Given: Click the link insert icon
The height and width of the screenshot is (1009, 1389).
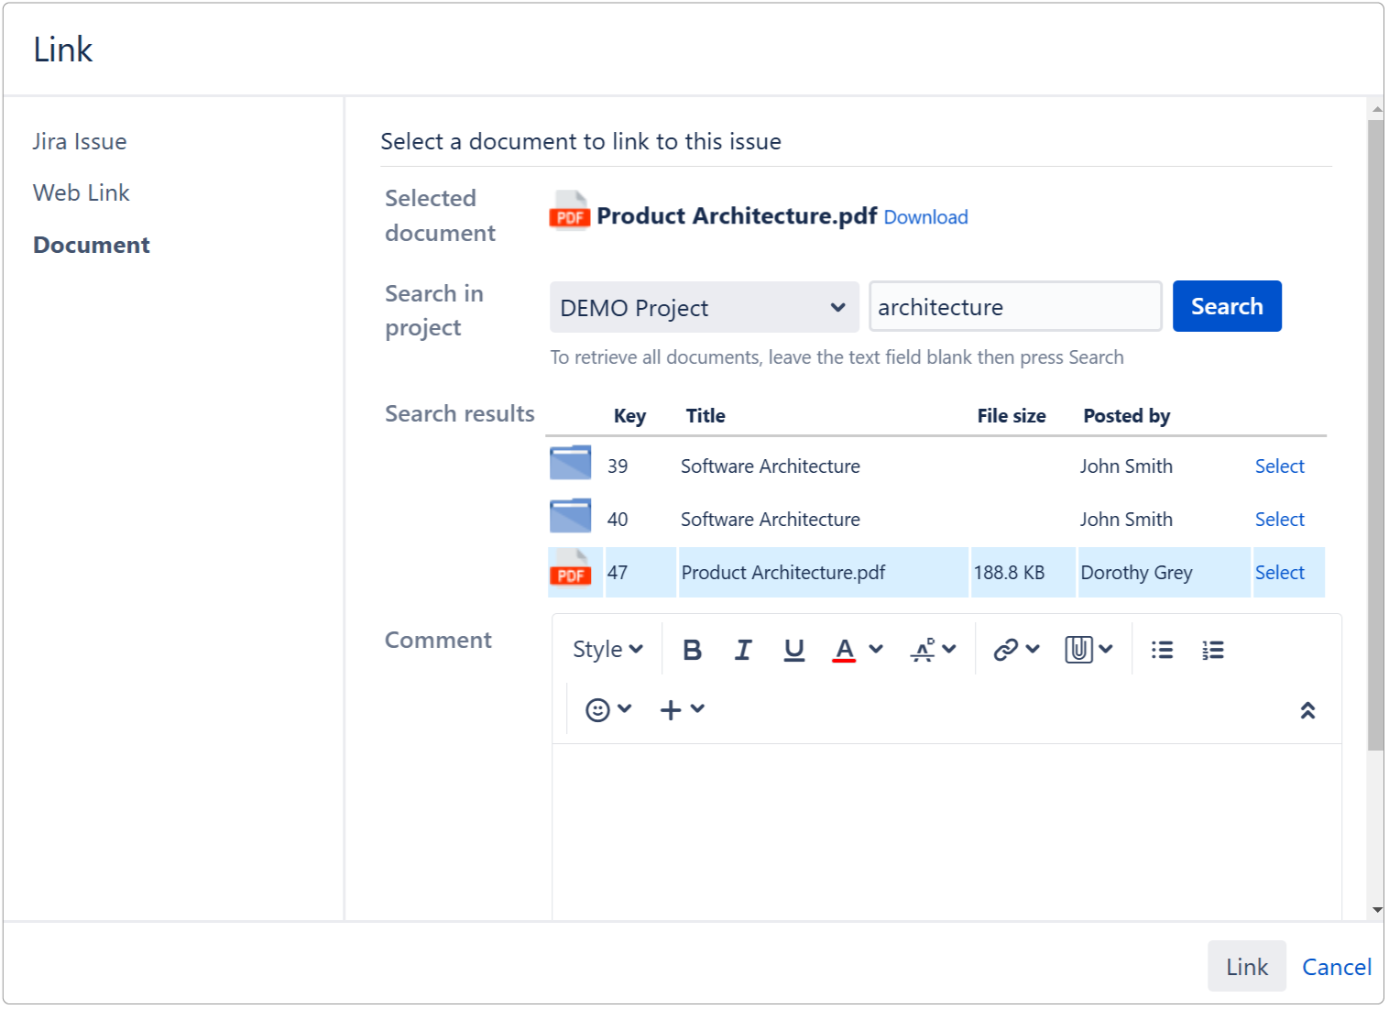Looking at the screenshot, I should [x=1006, y=650].
